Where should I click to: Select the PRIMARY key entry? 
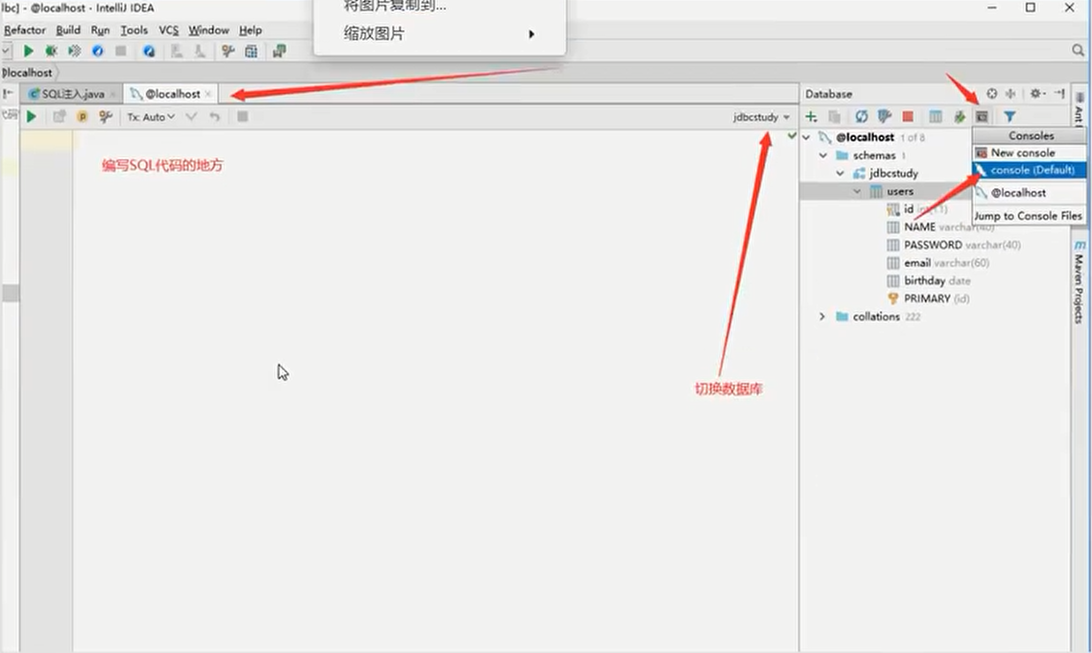[x=927, y=299]
